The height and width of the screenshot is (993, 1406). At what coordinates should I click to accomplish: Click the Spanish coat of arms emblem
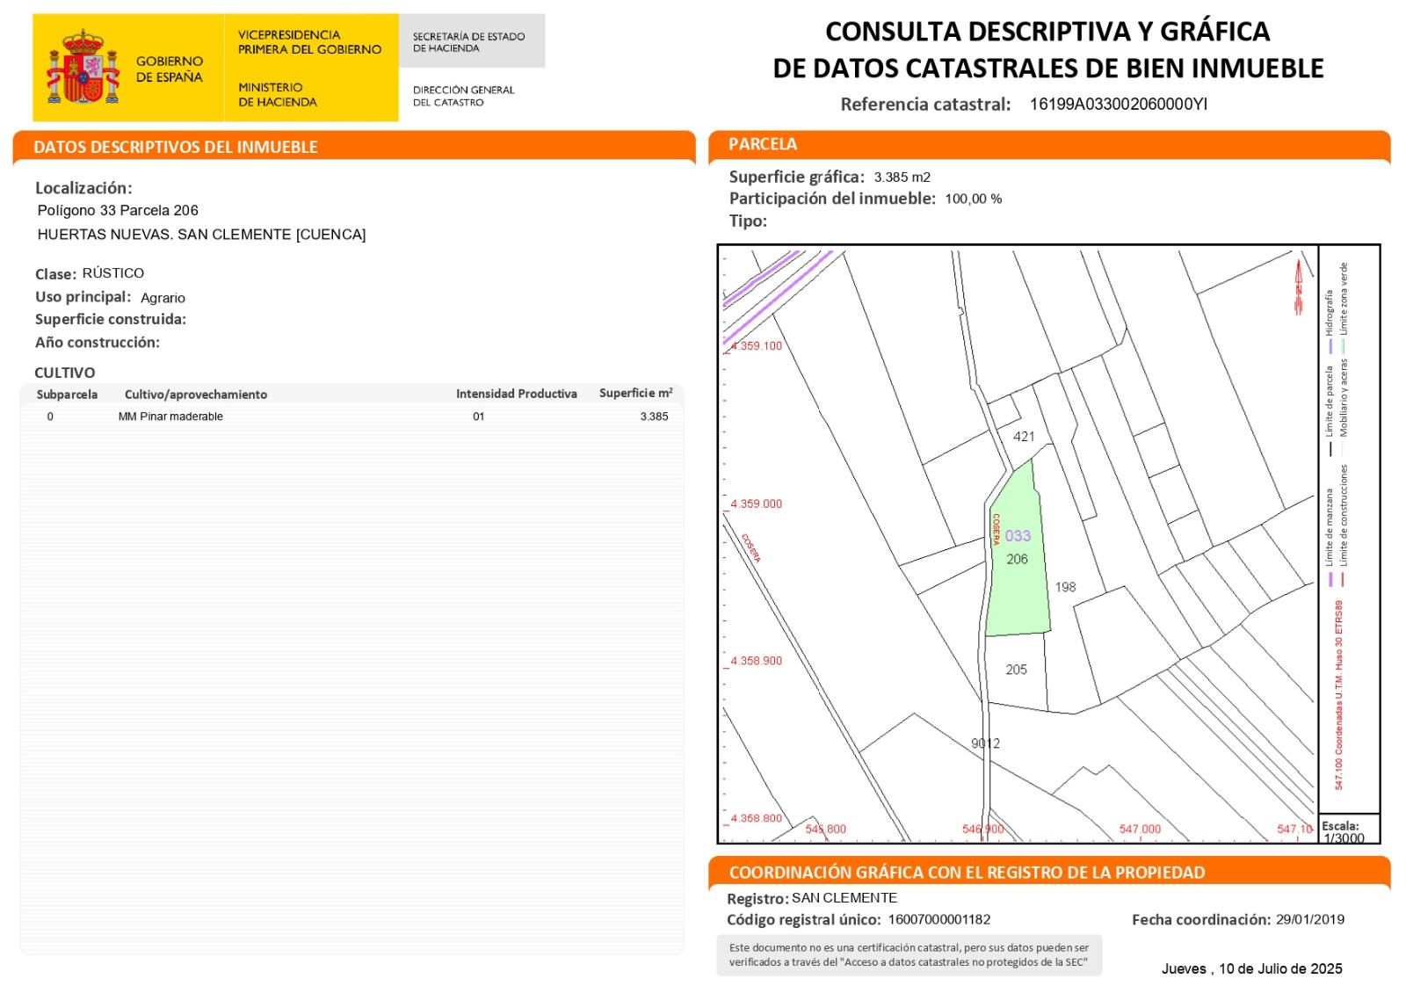(x=83, y=68)
